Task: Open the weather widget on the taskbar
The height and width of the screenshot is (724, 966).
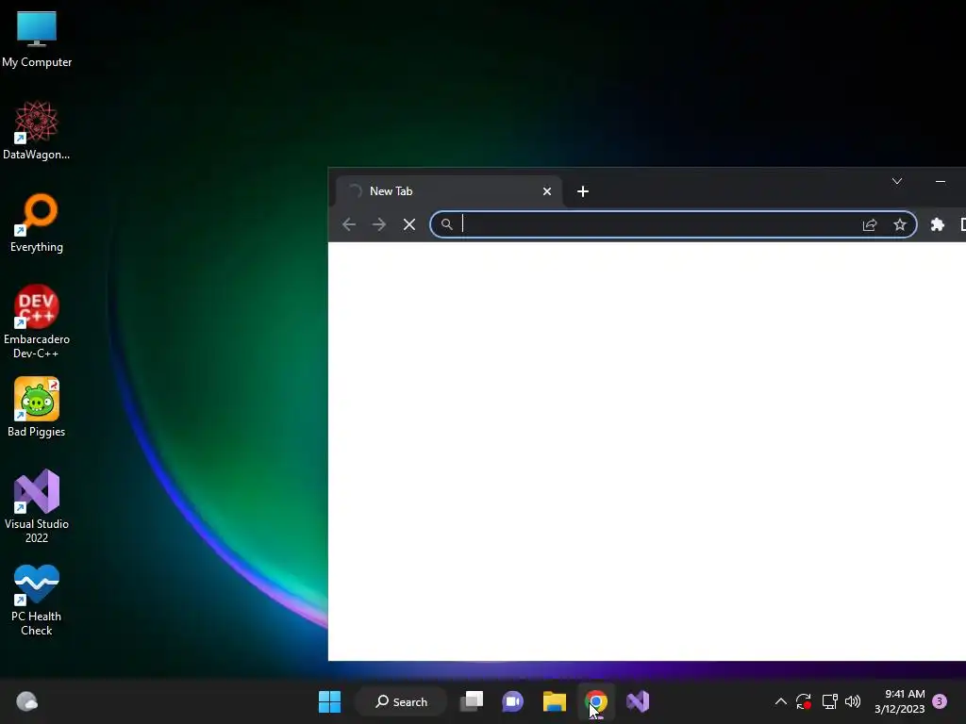Action: (x=27, y=701)
